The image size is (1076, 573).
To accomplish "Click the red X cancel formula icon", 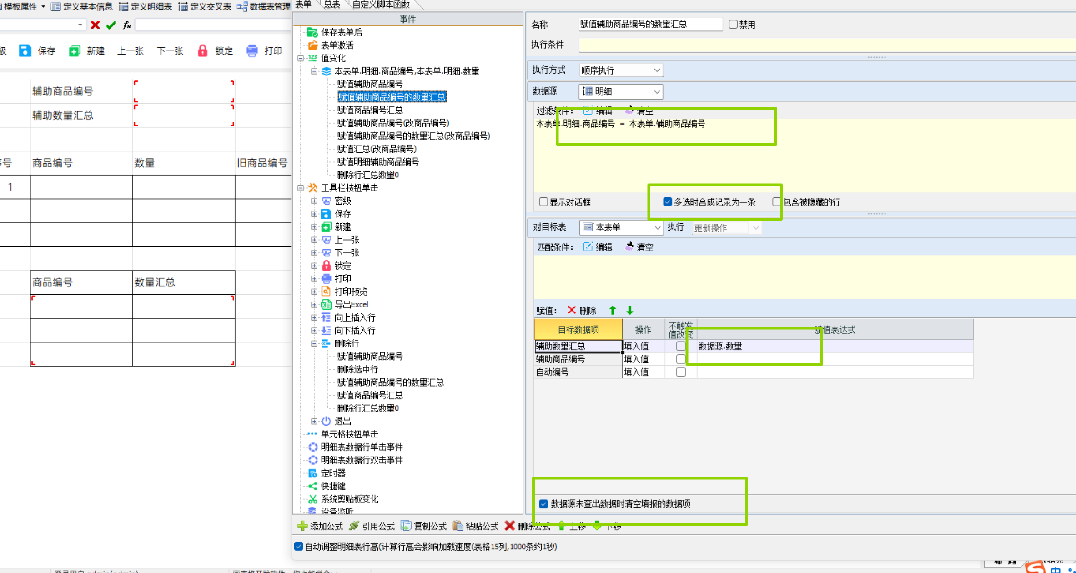I will pos(95,25).
